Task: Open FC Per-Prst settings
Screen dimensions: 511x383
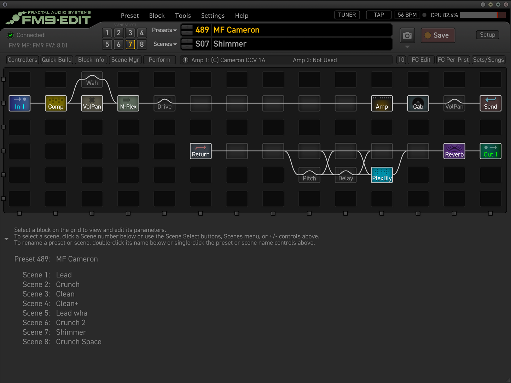Action: coord(453,60)
